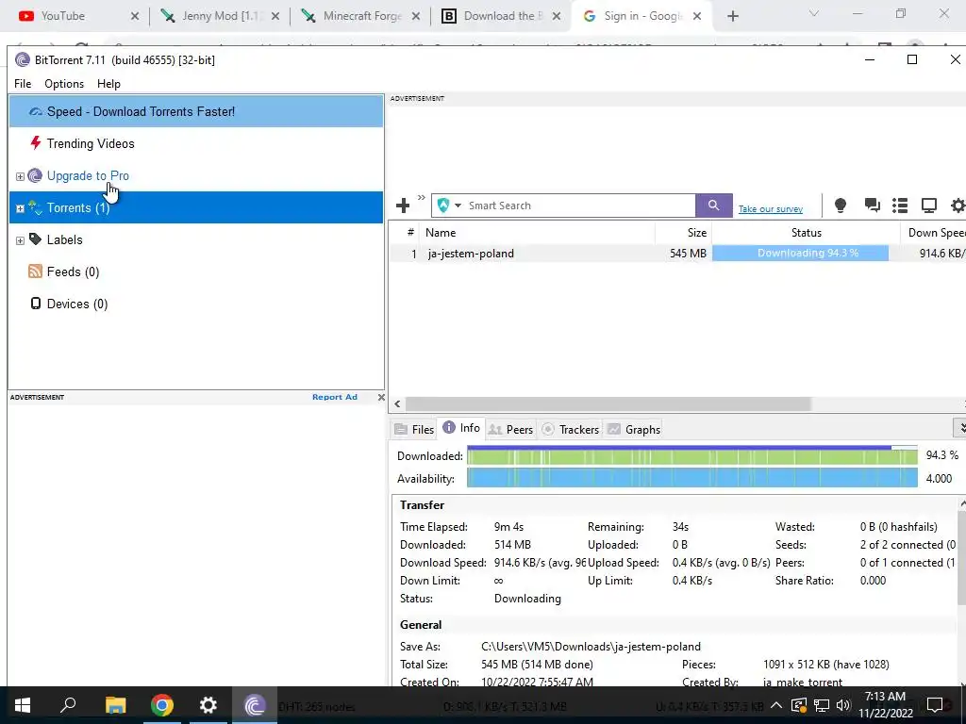Click the Add Torrent plus icon
966x724 pixels.
coord(403,205)
